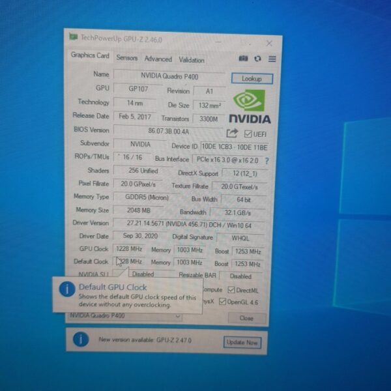Click the Name field showing NVIDIA Quadro P400

coord(169,76)
